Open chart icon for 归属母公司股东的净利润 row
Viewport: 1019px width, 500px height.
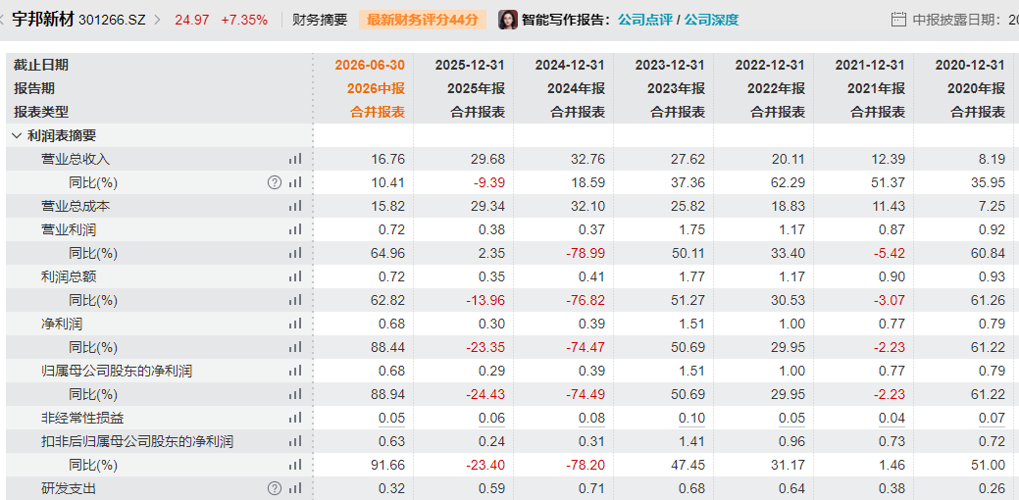295,371
